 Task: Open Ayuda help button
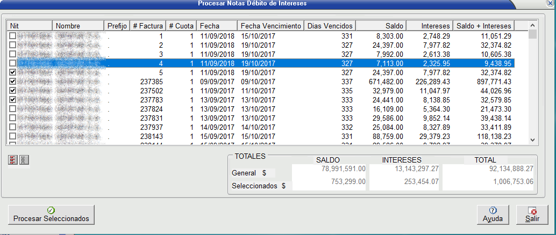pos(493,215)
